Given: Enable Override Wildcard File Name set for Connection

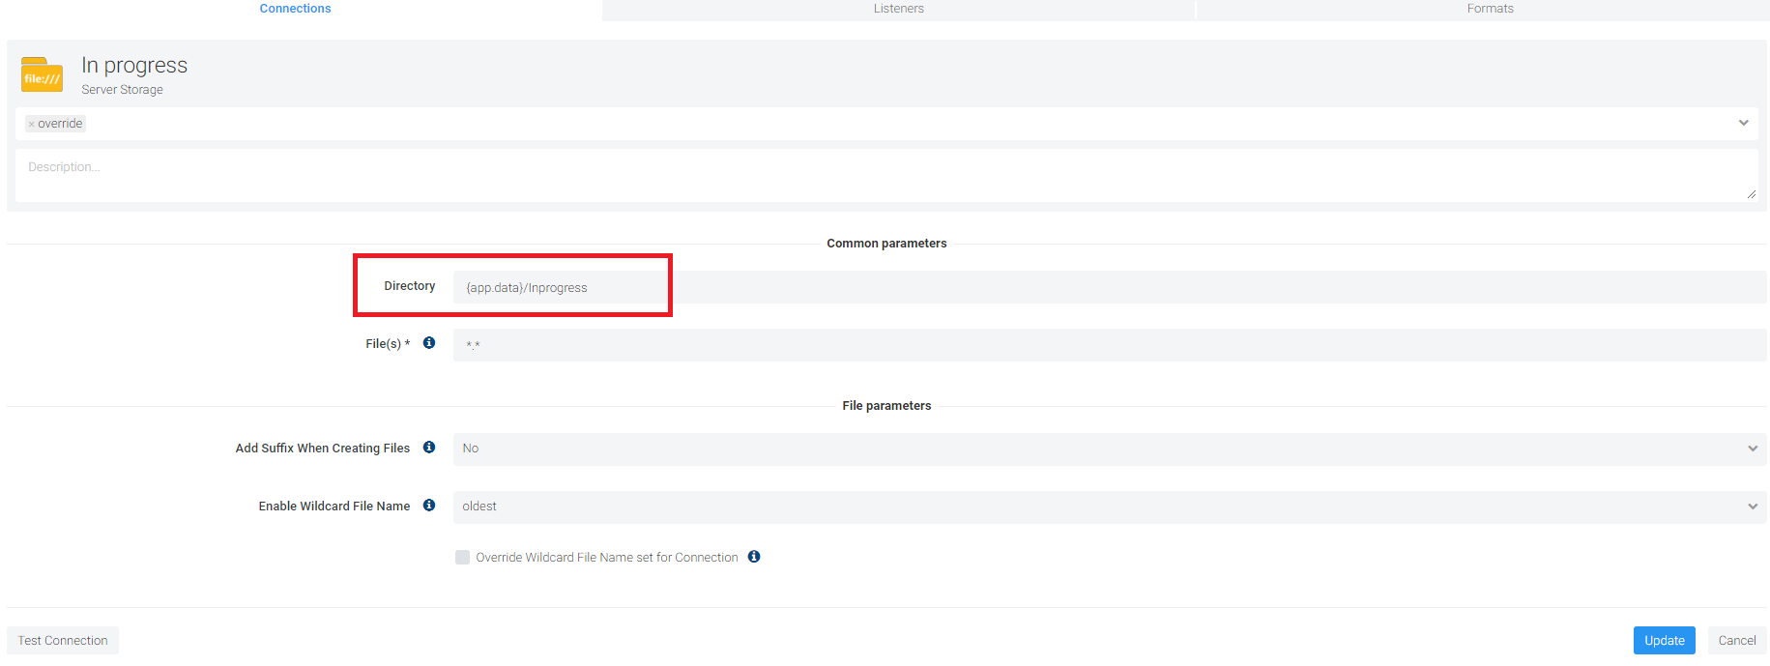Looking at the screenshot, I should pos(462,558).
